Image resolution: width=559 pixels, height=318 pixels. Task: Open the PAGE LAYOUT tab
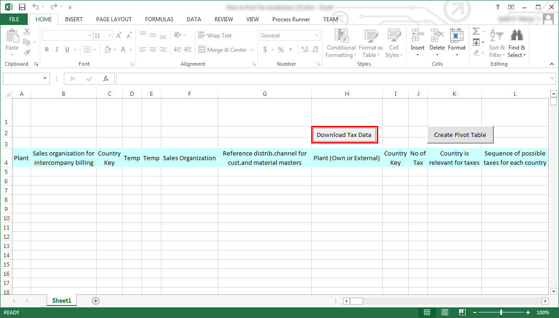point(114,19)
